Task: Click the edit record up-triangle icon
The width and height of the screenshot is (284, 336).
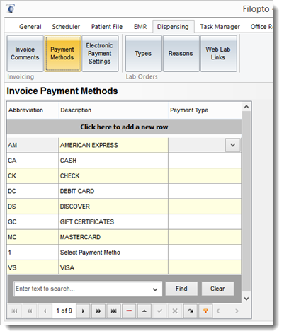Action: click(144, 311)
